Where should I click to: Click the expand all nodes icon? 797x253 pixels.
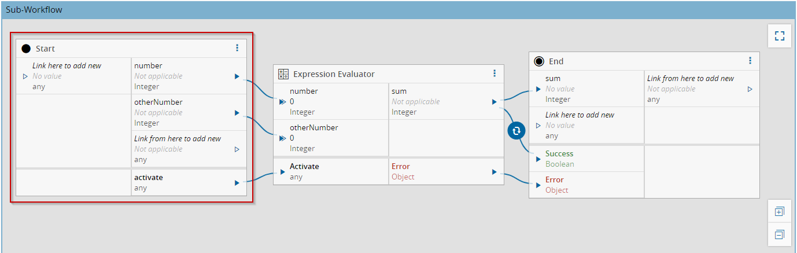(779, 212)
